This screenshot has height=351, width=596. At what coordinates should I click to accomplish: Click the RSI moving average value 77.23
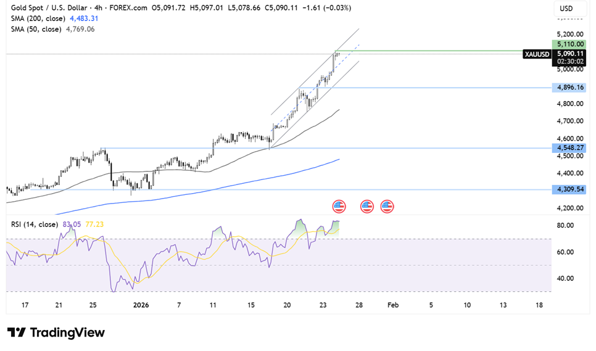coord(94,225)
